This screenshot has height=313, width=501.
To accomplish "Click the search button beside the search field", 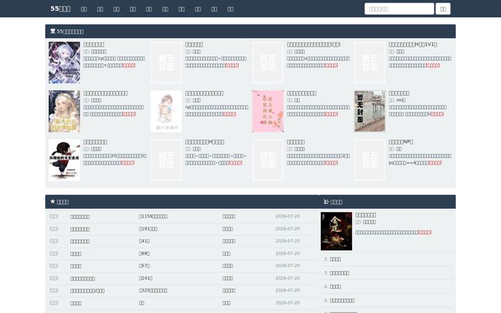I will pos(443,9).
